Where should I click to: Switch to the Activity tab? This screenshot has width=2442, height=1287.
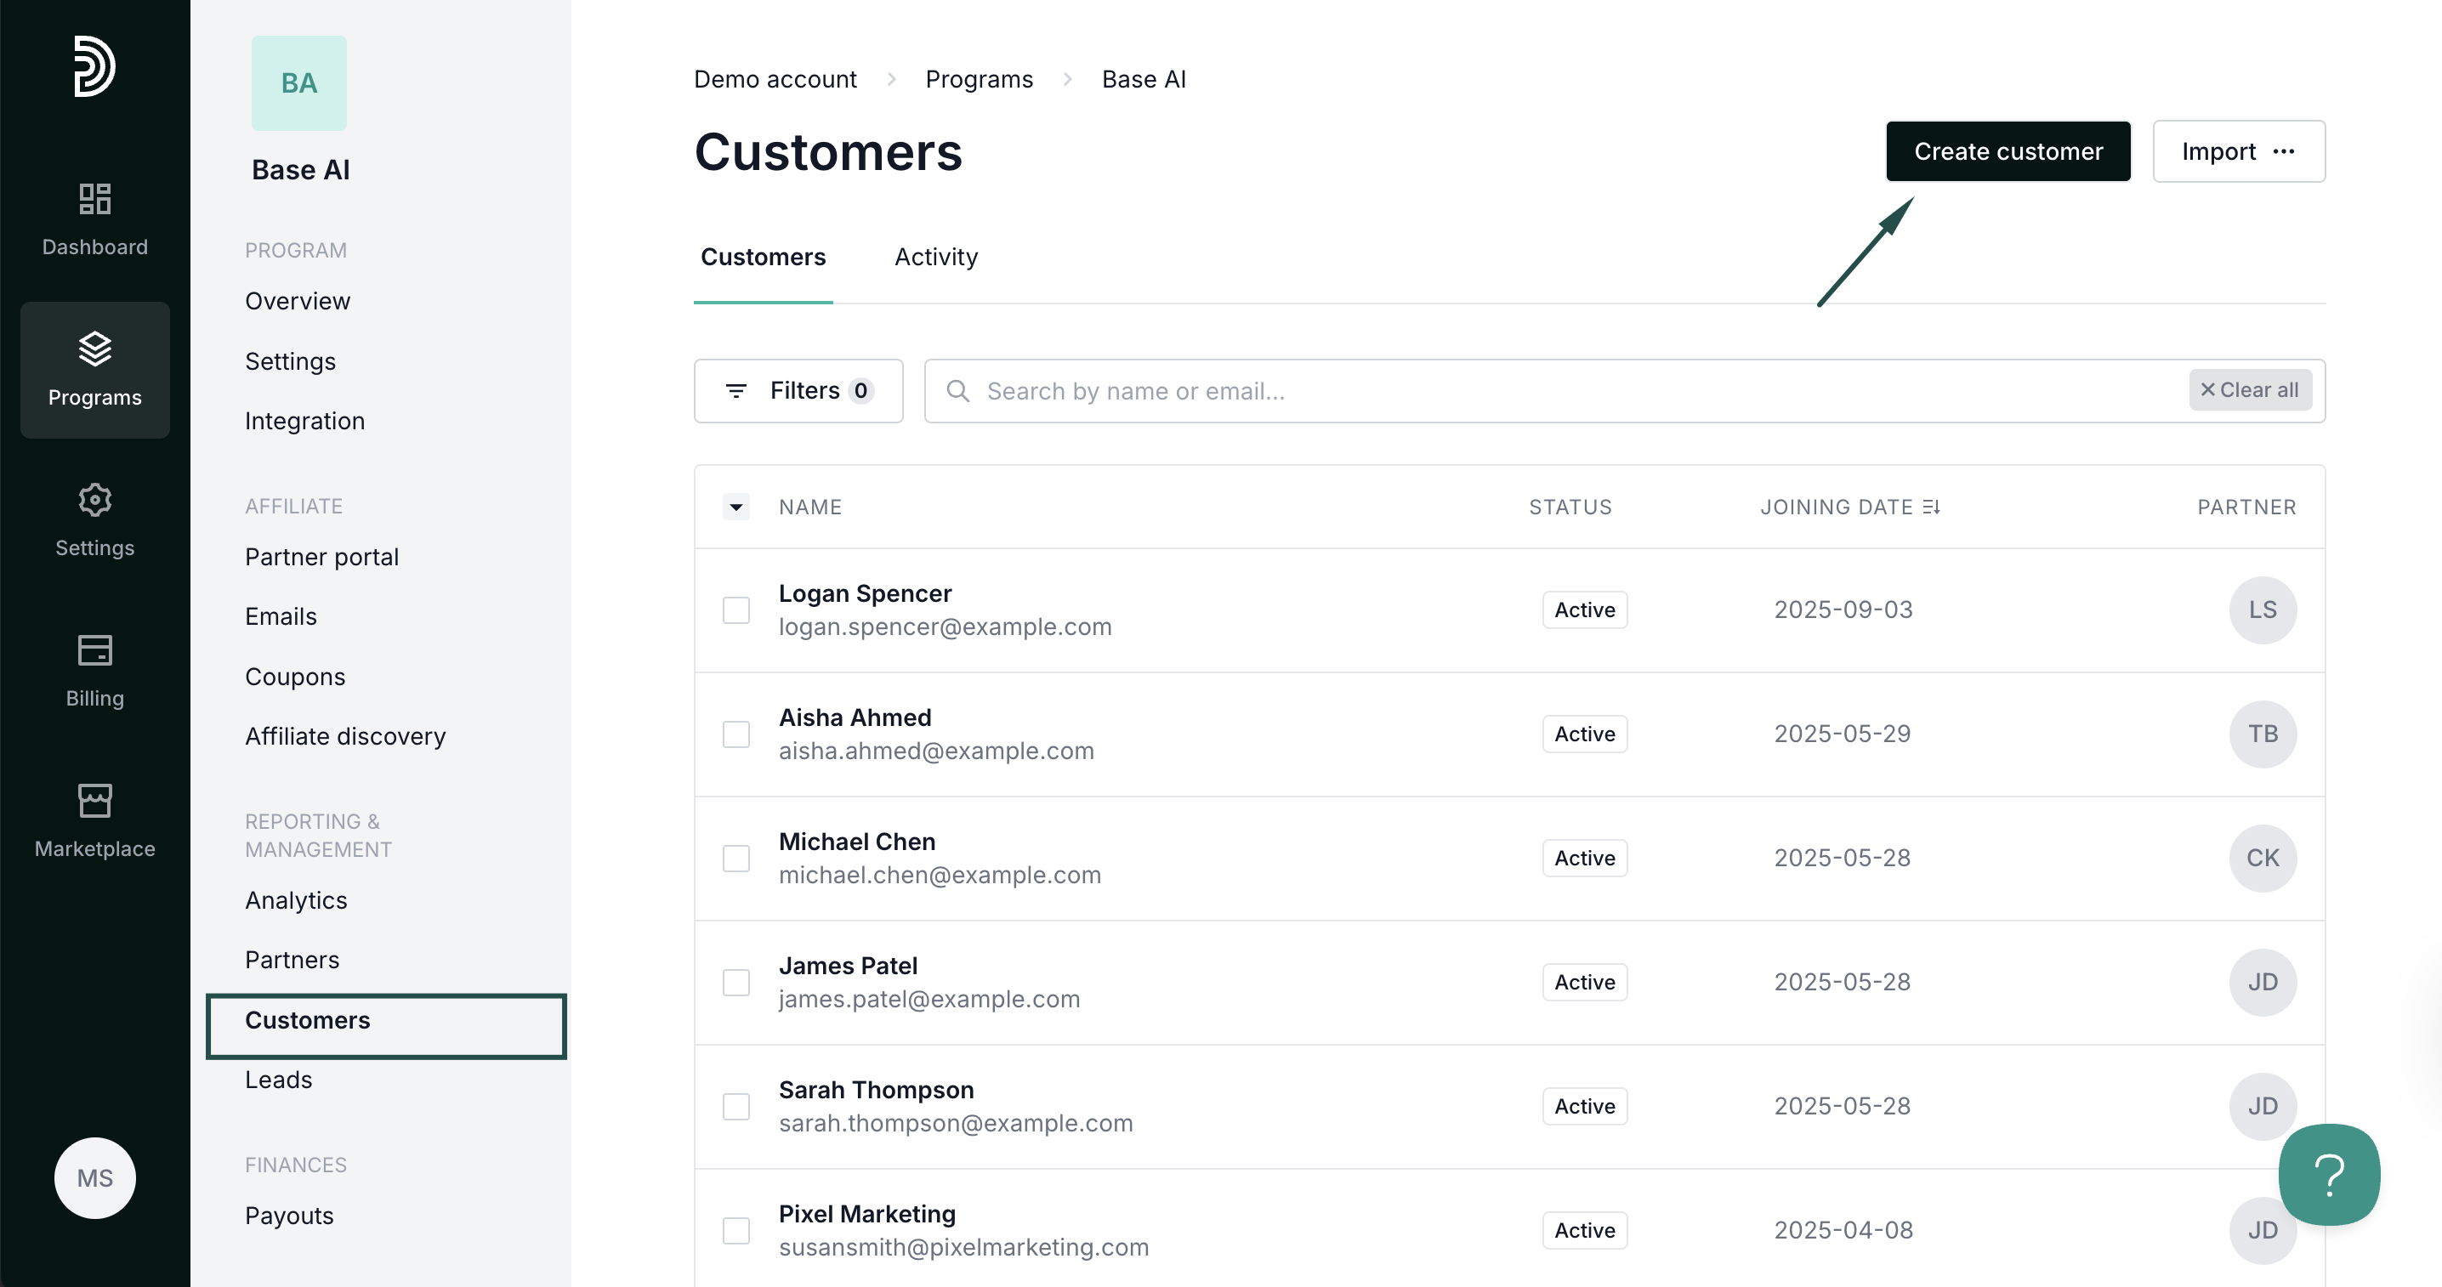point(935,257)
